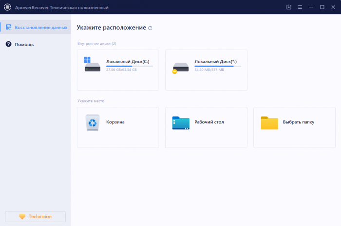Click the data recovery sidebar icon
This screenshot has width=341, height=226.
8,27
